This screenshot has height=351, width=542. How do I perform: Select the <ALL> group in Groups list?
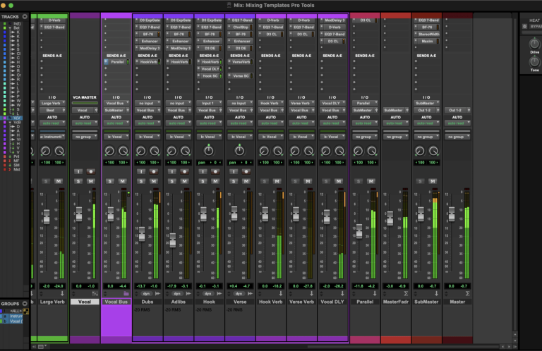[16, 311]
